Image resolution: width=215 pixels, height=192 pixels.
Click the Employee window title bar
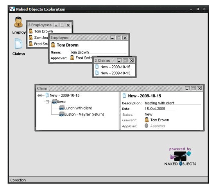pos(79,38)
